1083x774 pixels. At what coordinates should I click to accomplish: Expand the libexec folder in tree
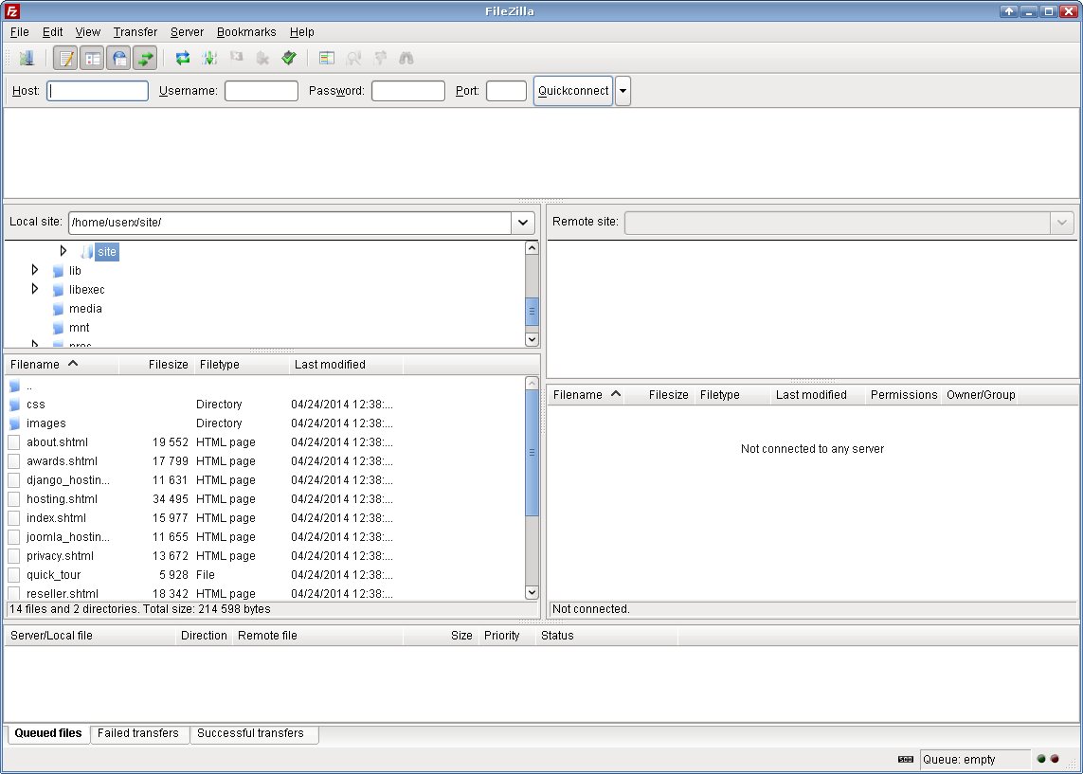tap(34, 289)
